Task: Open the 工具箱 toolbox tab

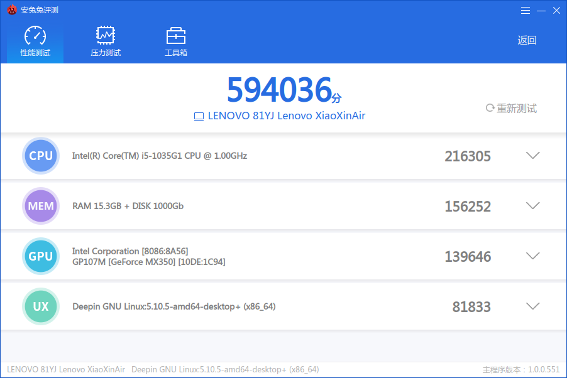Action: (x=176, y=41)
